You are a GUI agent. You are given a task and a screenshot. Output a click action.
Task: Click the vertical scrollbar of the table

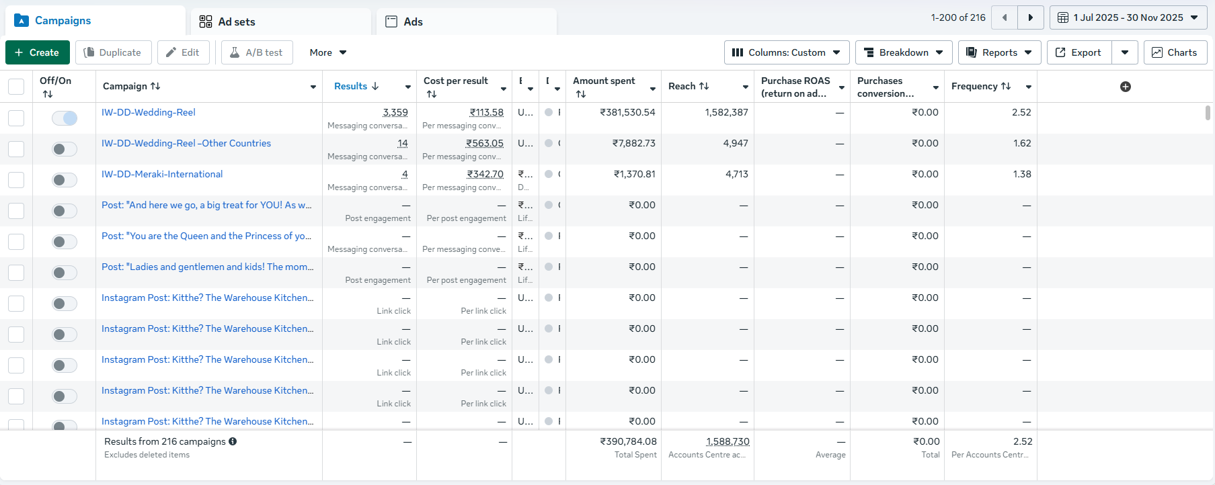[1208, 113]
